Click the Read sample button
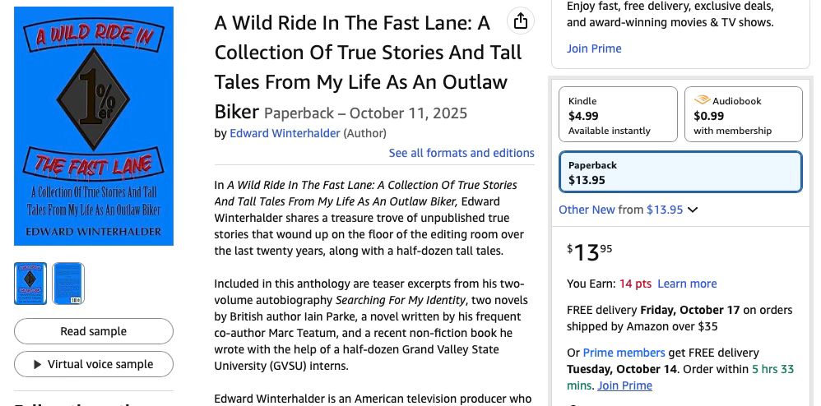The height and width of the screenshot is (406, 821). click(x=94, y=331)
